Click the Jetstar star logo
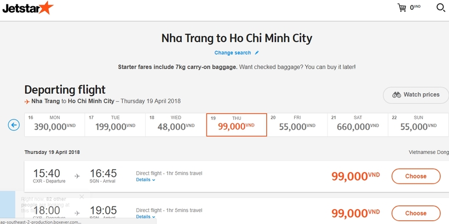Screen dimensions: 449x224 click(x=28, y=8)
